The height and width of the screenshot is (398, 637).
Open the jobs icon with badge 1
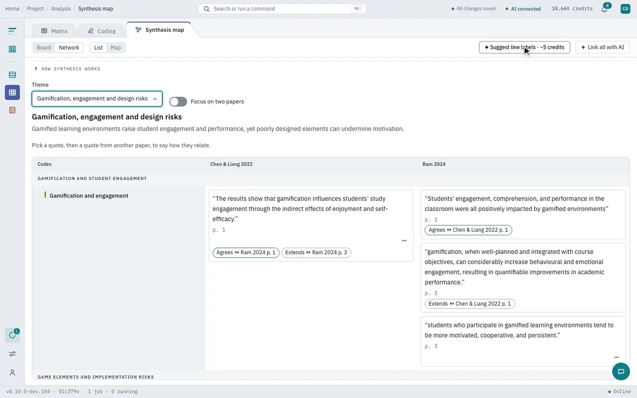pos(12,335)
